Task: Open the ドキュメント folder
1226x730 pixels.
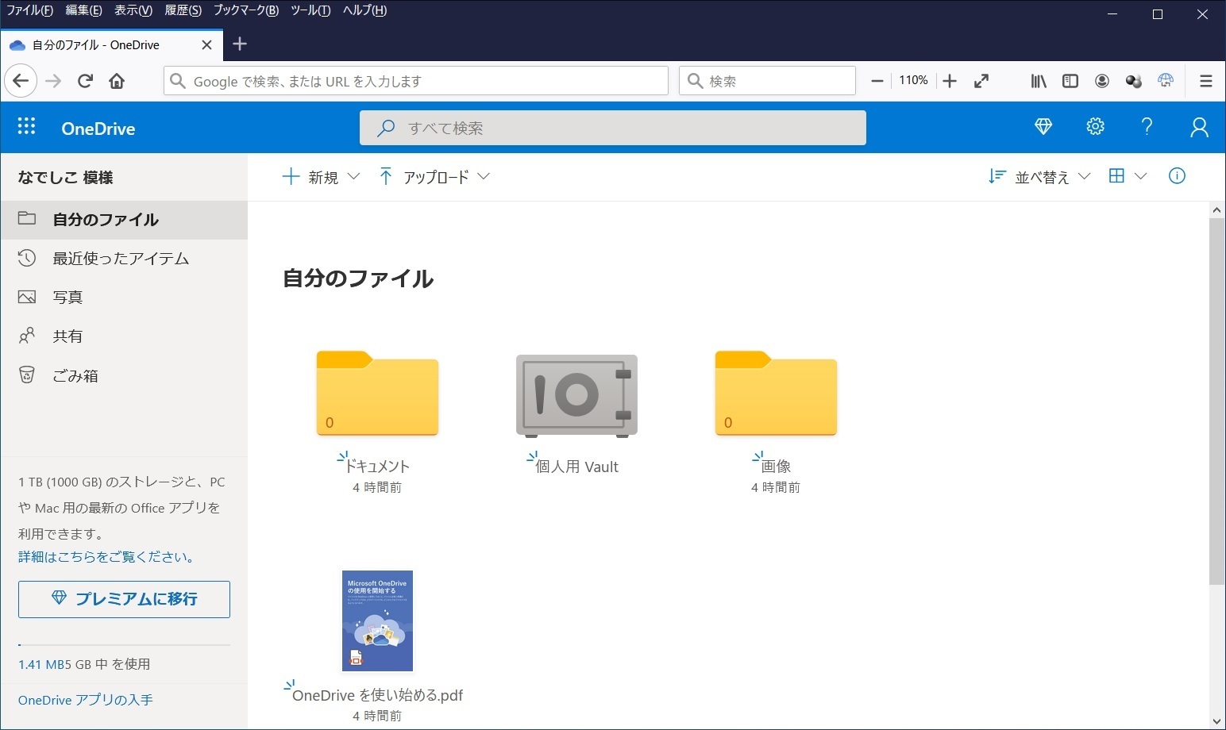Action: tap(377, 394)
